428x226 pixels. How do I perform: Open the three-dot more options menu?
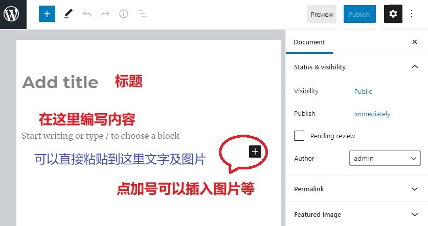[413, 14]
